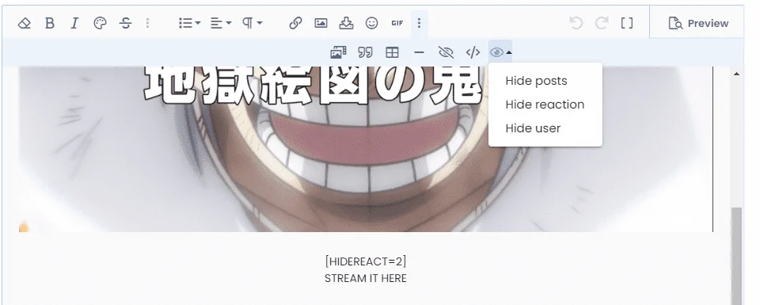Open the paragraph format dropdown
760x305 pixels.
tap(252, 23)
